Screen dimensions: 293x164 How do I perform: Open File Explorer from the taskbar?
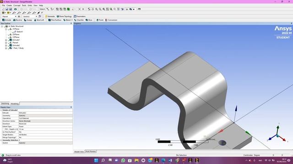tap(136, 160)
